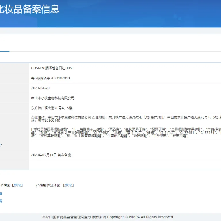Select the 产品包装立体图 label text
The image size is (221, 221).
click(48, 185)
